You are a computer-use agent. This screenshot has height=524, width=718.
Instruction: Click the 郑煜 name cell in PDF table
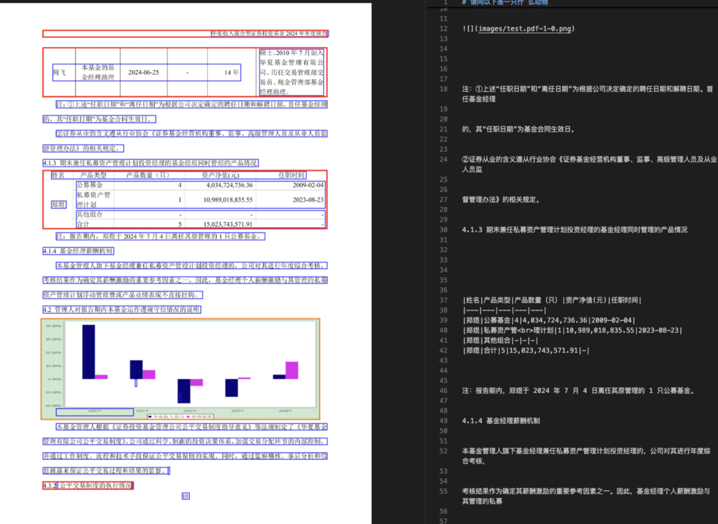point(58,204)
